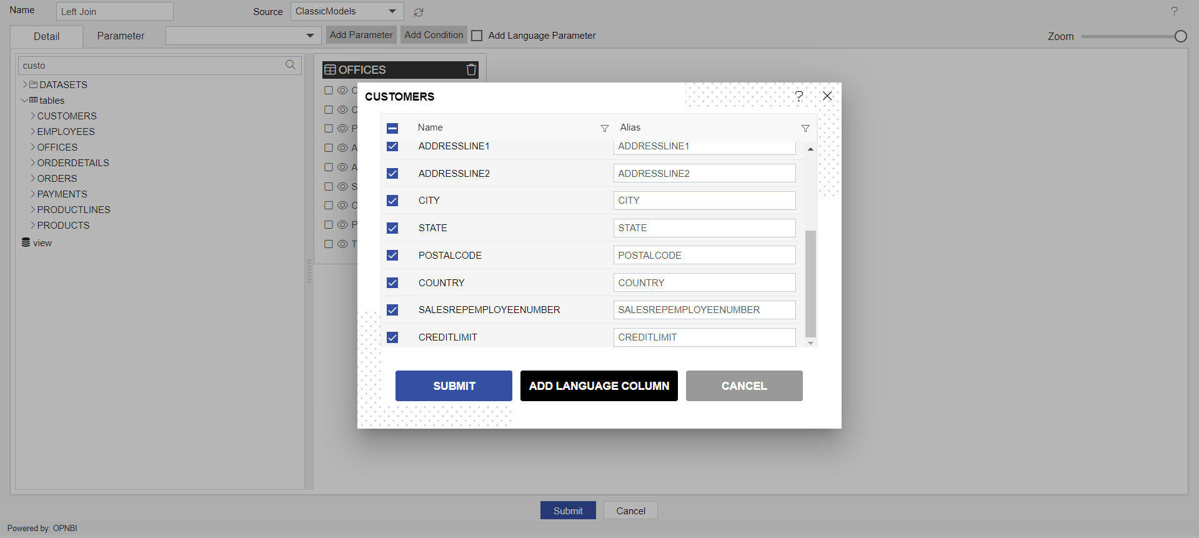Image resolution: width=1199 pixels, height=538 pixels.
Task: Expand the PAYMENTS table node
Action: [32, 194]
